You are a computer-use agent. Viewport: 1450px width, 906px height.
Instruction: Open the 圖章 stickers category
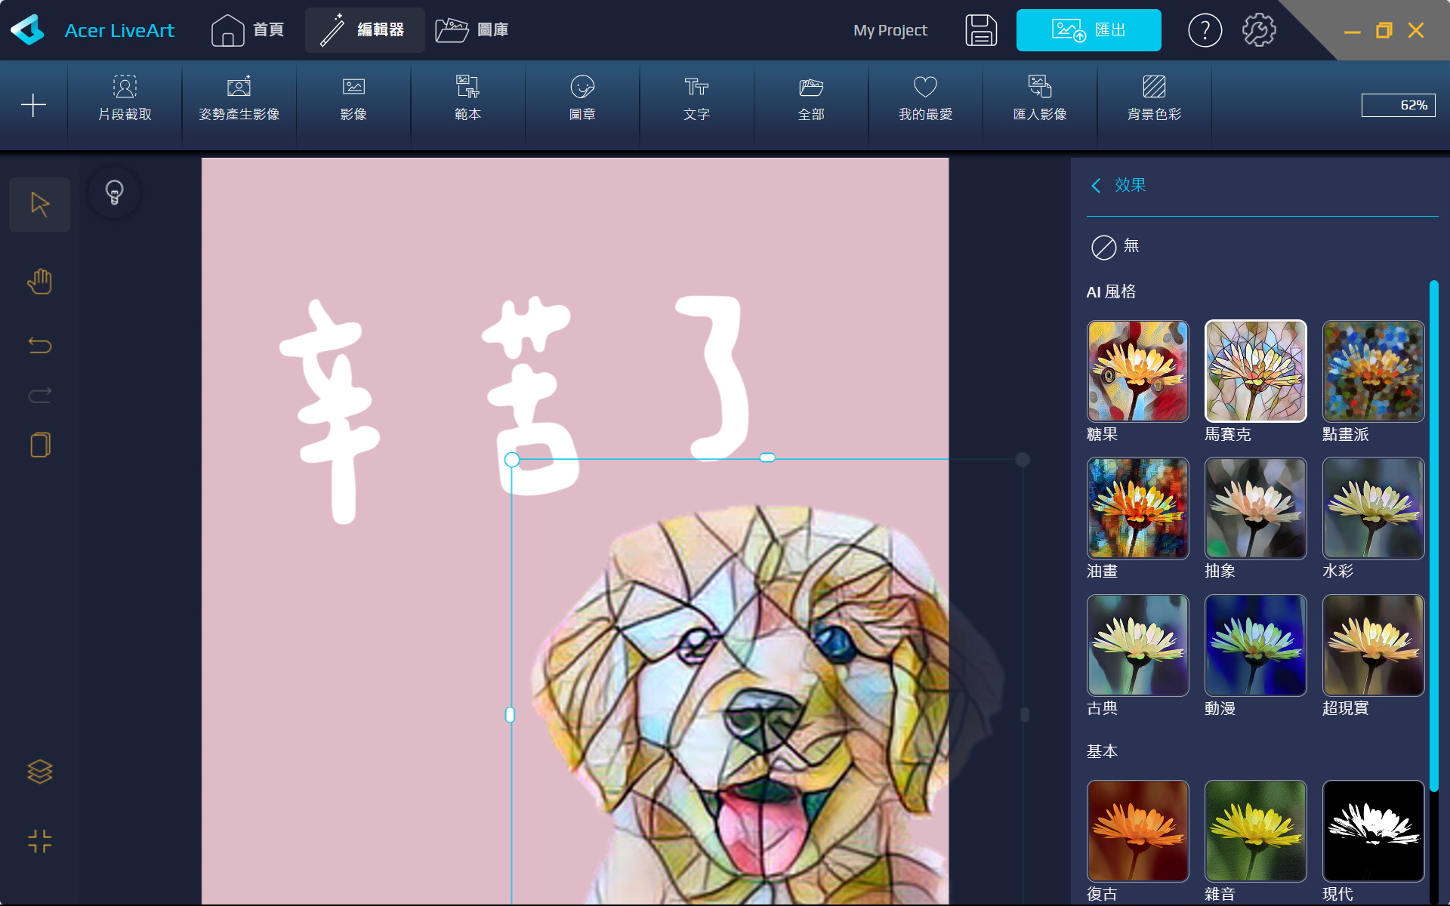pyautogui.click(x=582, y=98)
